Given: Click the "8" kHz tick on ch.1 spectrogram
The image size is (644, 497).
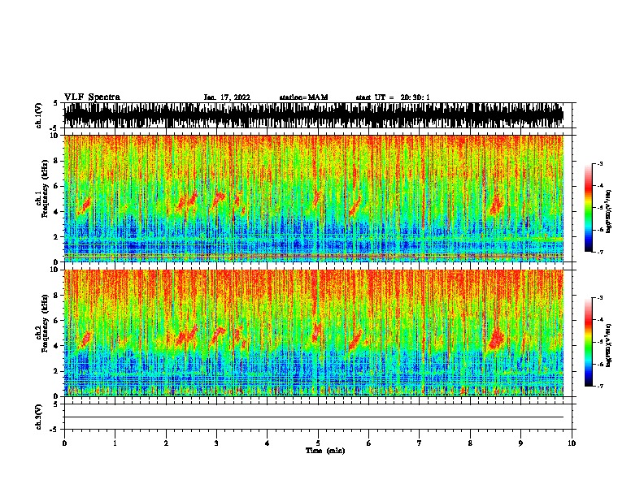Looking at the screenshot, I should click(x=56, y=161).
